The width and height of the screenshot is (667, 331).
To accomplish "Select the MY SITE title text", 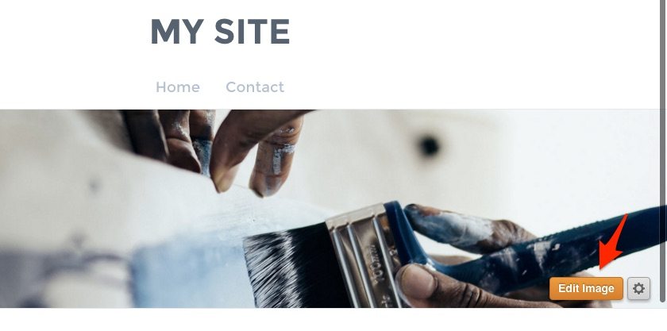I will click(220, 32).
